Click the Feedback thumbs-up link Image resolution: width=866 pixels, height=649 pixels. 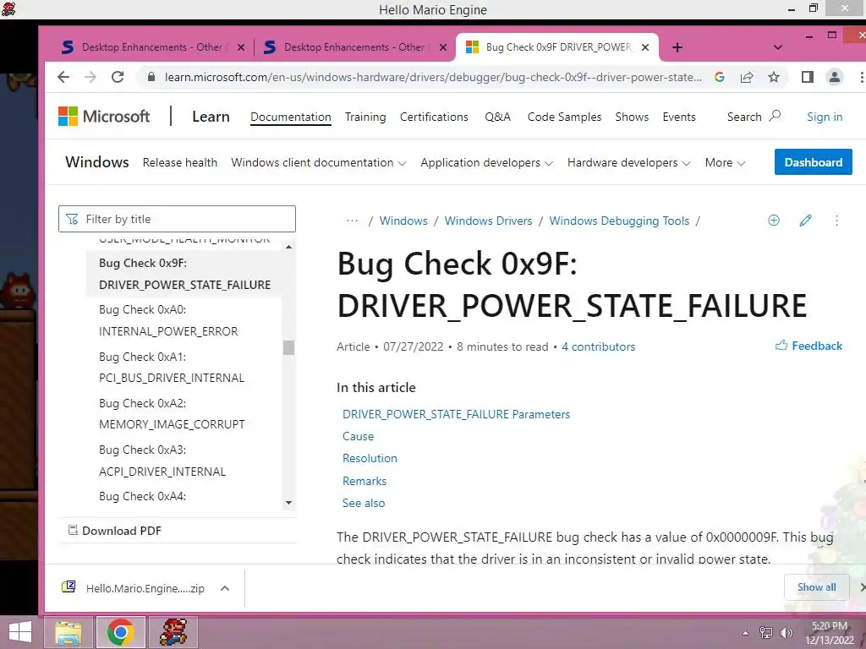point(809,346)
